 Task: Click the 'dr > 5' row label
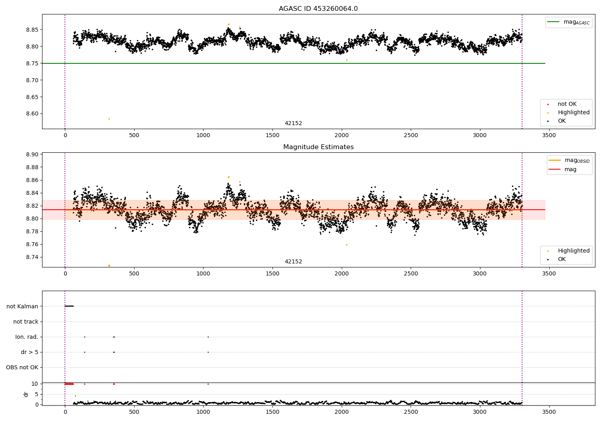30,352
